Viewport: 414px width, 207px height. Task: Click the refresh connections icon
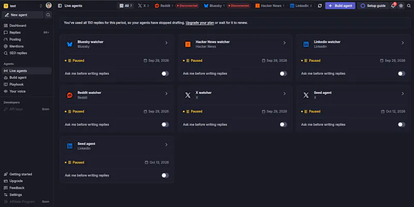tap(320, 6)
